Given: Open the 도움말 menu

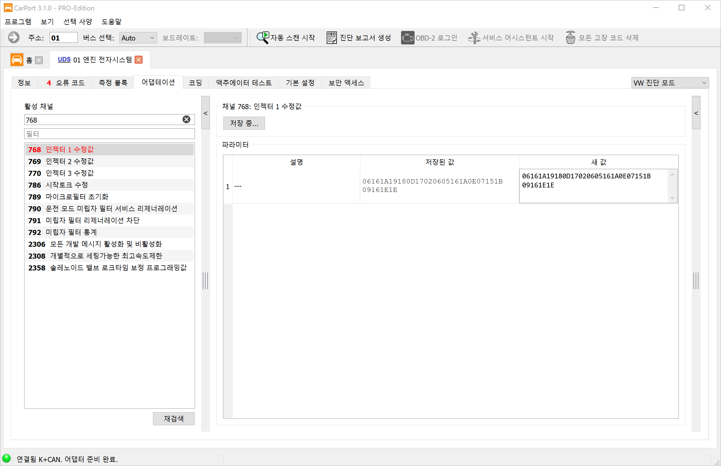Looking at the screenshot, I should coord(112,21).
